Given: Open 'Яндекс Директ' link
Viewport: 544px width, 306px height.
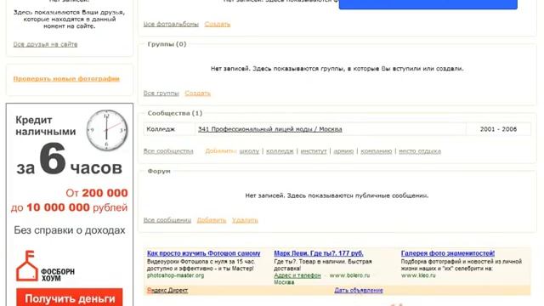Looking at the screenshot, I should point(167,290).
